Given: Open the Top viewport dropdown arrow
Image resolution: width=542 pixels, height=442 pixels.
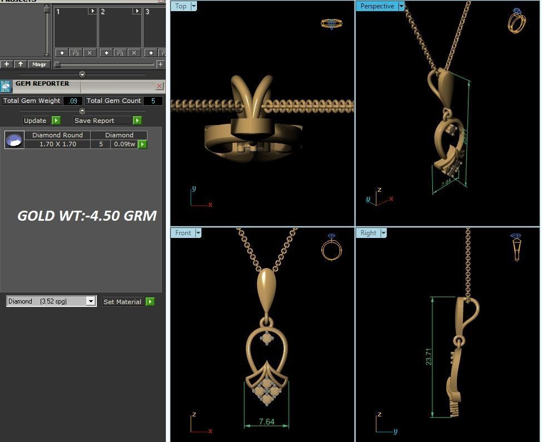Looking at the screenshot, I should click(194, 6).
